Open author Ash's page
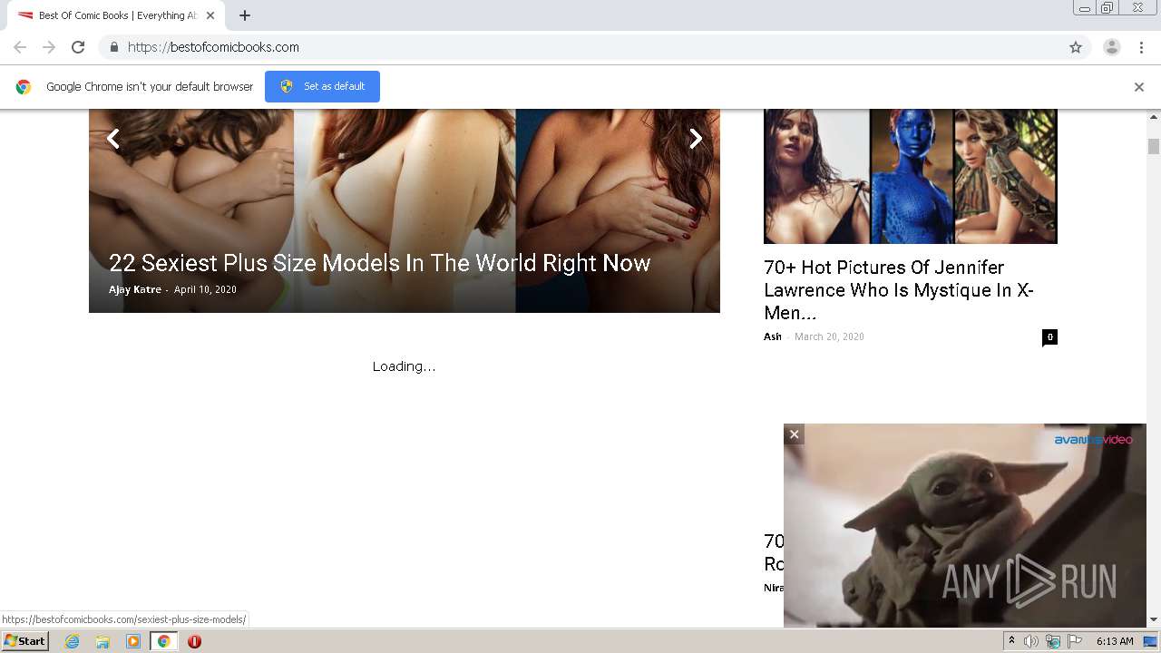This screenshot has height=653, width=1161. coord(773,336)
